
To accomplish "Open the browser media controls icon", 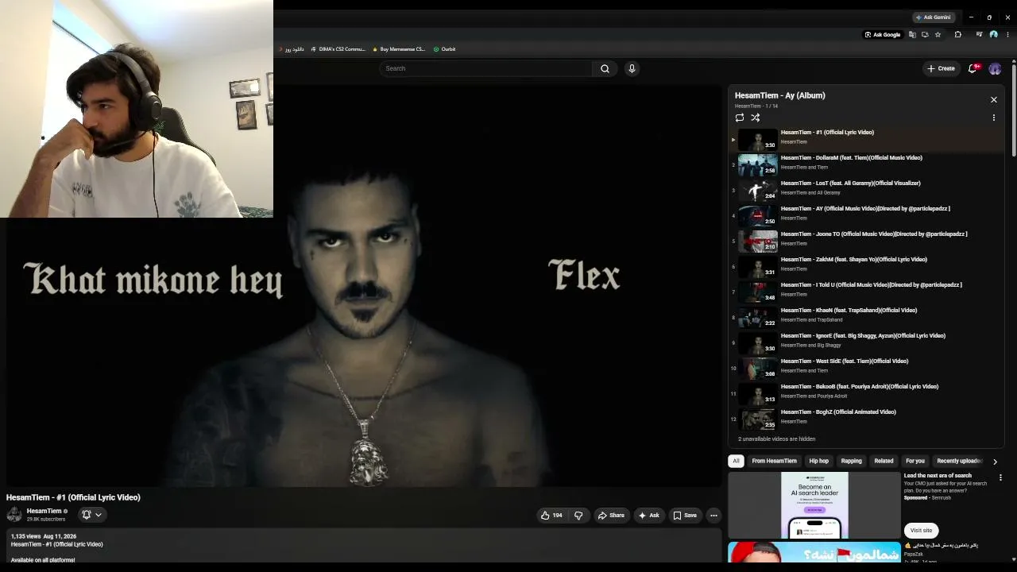I will point(979,35).
